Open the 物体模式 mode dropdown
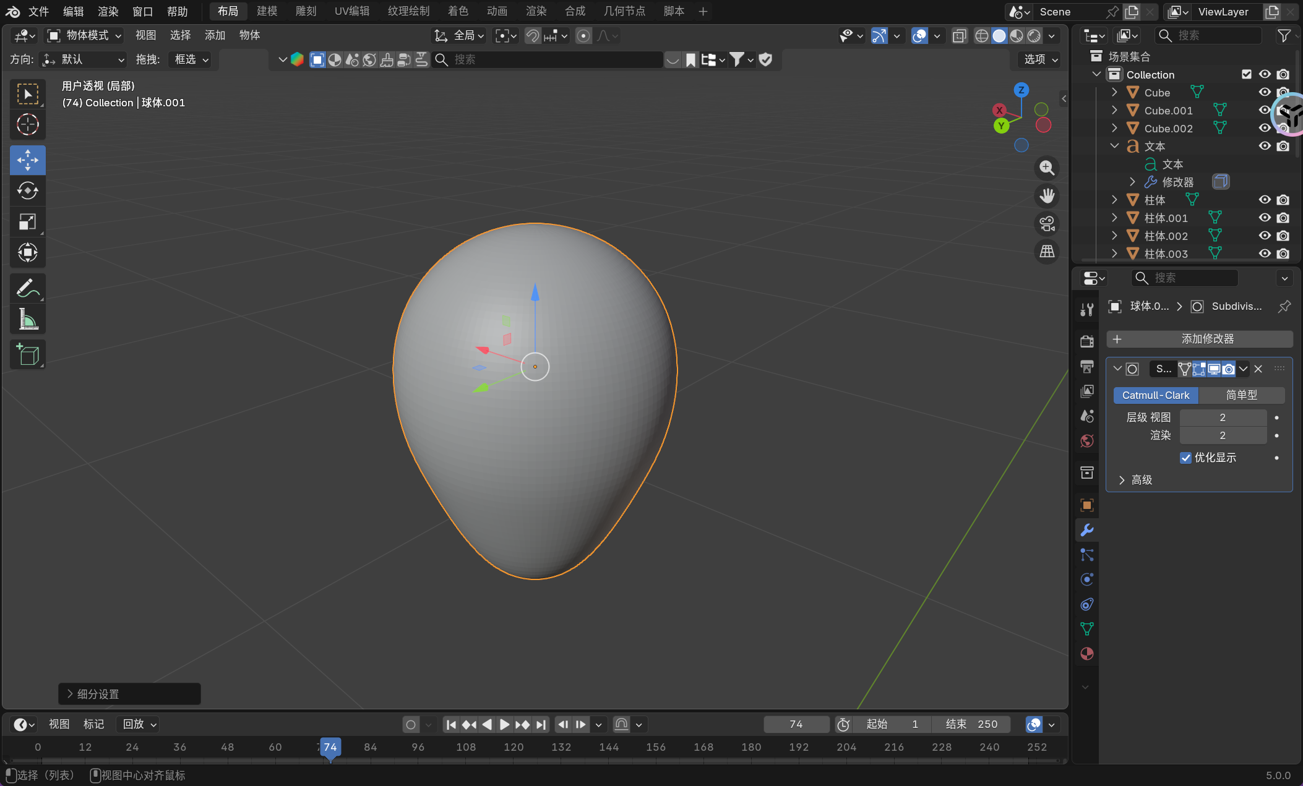The width and height of the screenshot is (1303, 786). click(x=85, y=35)
